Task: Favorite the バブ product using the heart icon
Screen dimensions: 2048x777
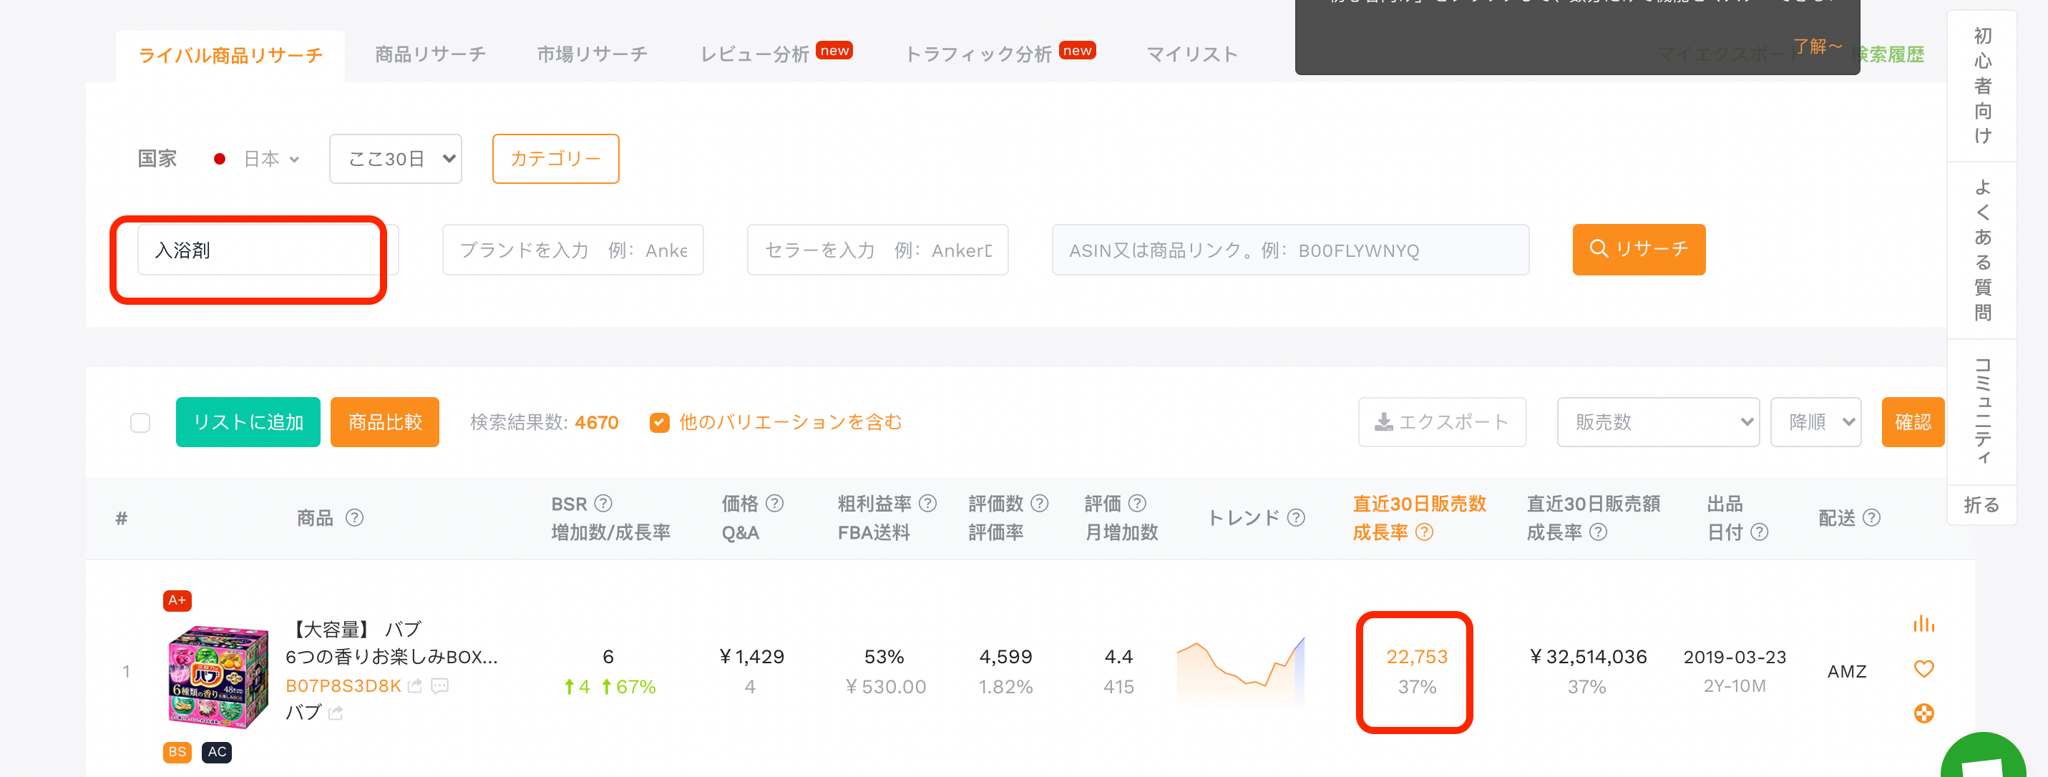Action: point(1924,669)
